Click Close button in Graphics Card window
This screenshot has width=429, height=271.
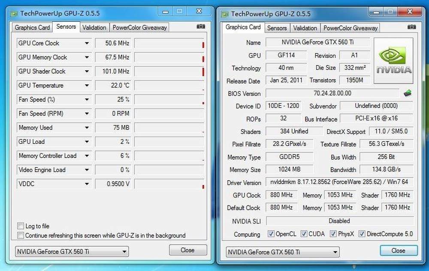point(399,250)
